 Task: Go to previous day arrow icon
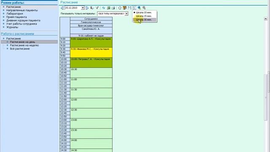click(x=62, y=8)
